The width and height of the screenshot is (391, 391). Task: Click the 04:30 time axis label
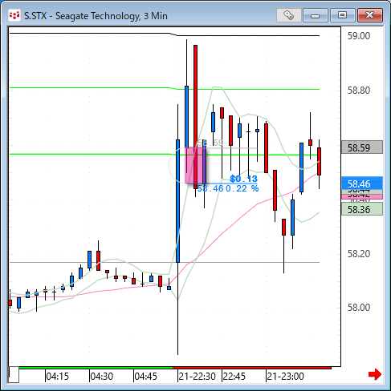coord(101,377)
